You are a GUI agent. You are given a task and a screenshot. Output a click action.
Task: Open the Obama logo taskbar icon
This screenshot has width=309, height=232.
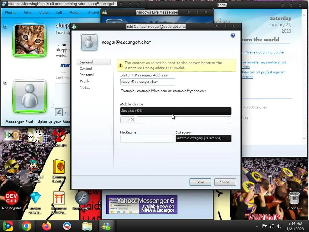67,226
